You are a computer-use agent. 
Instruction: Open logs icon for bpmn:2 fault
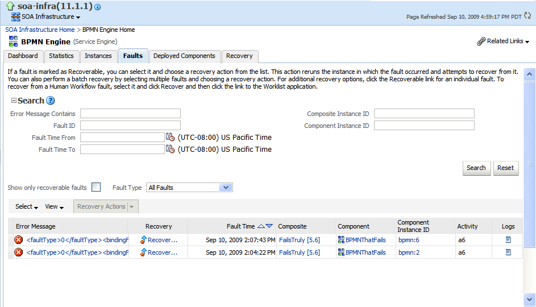[x=508, y=252]
